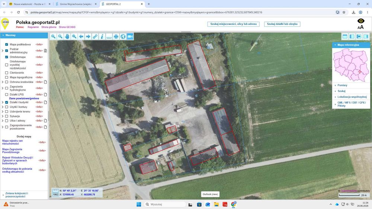The height and width of the screenshot is (209, 372).
Task: Click Szukaj działki lub obrębu button
Action: [x=282, y=24]
